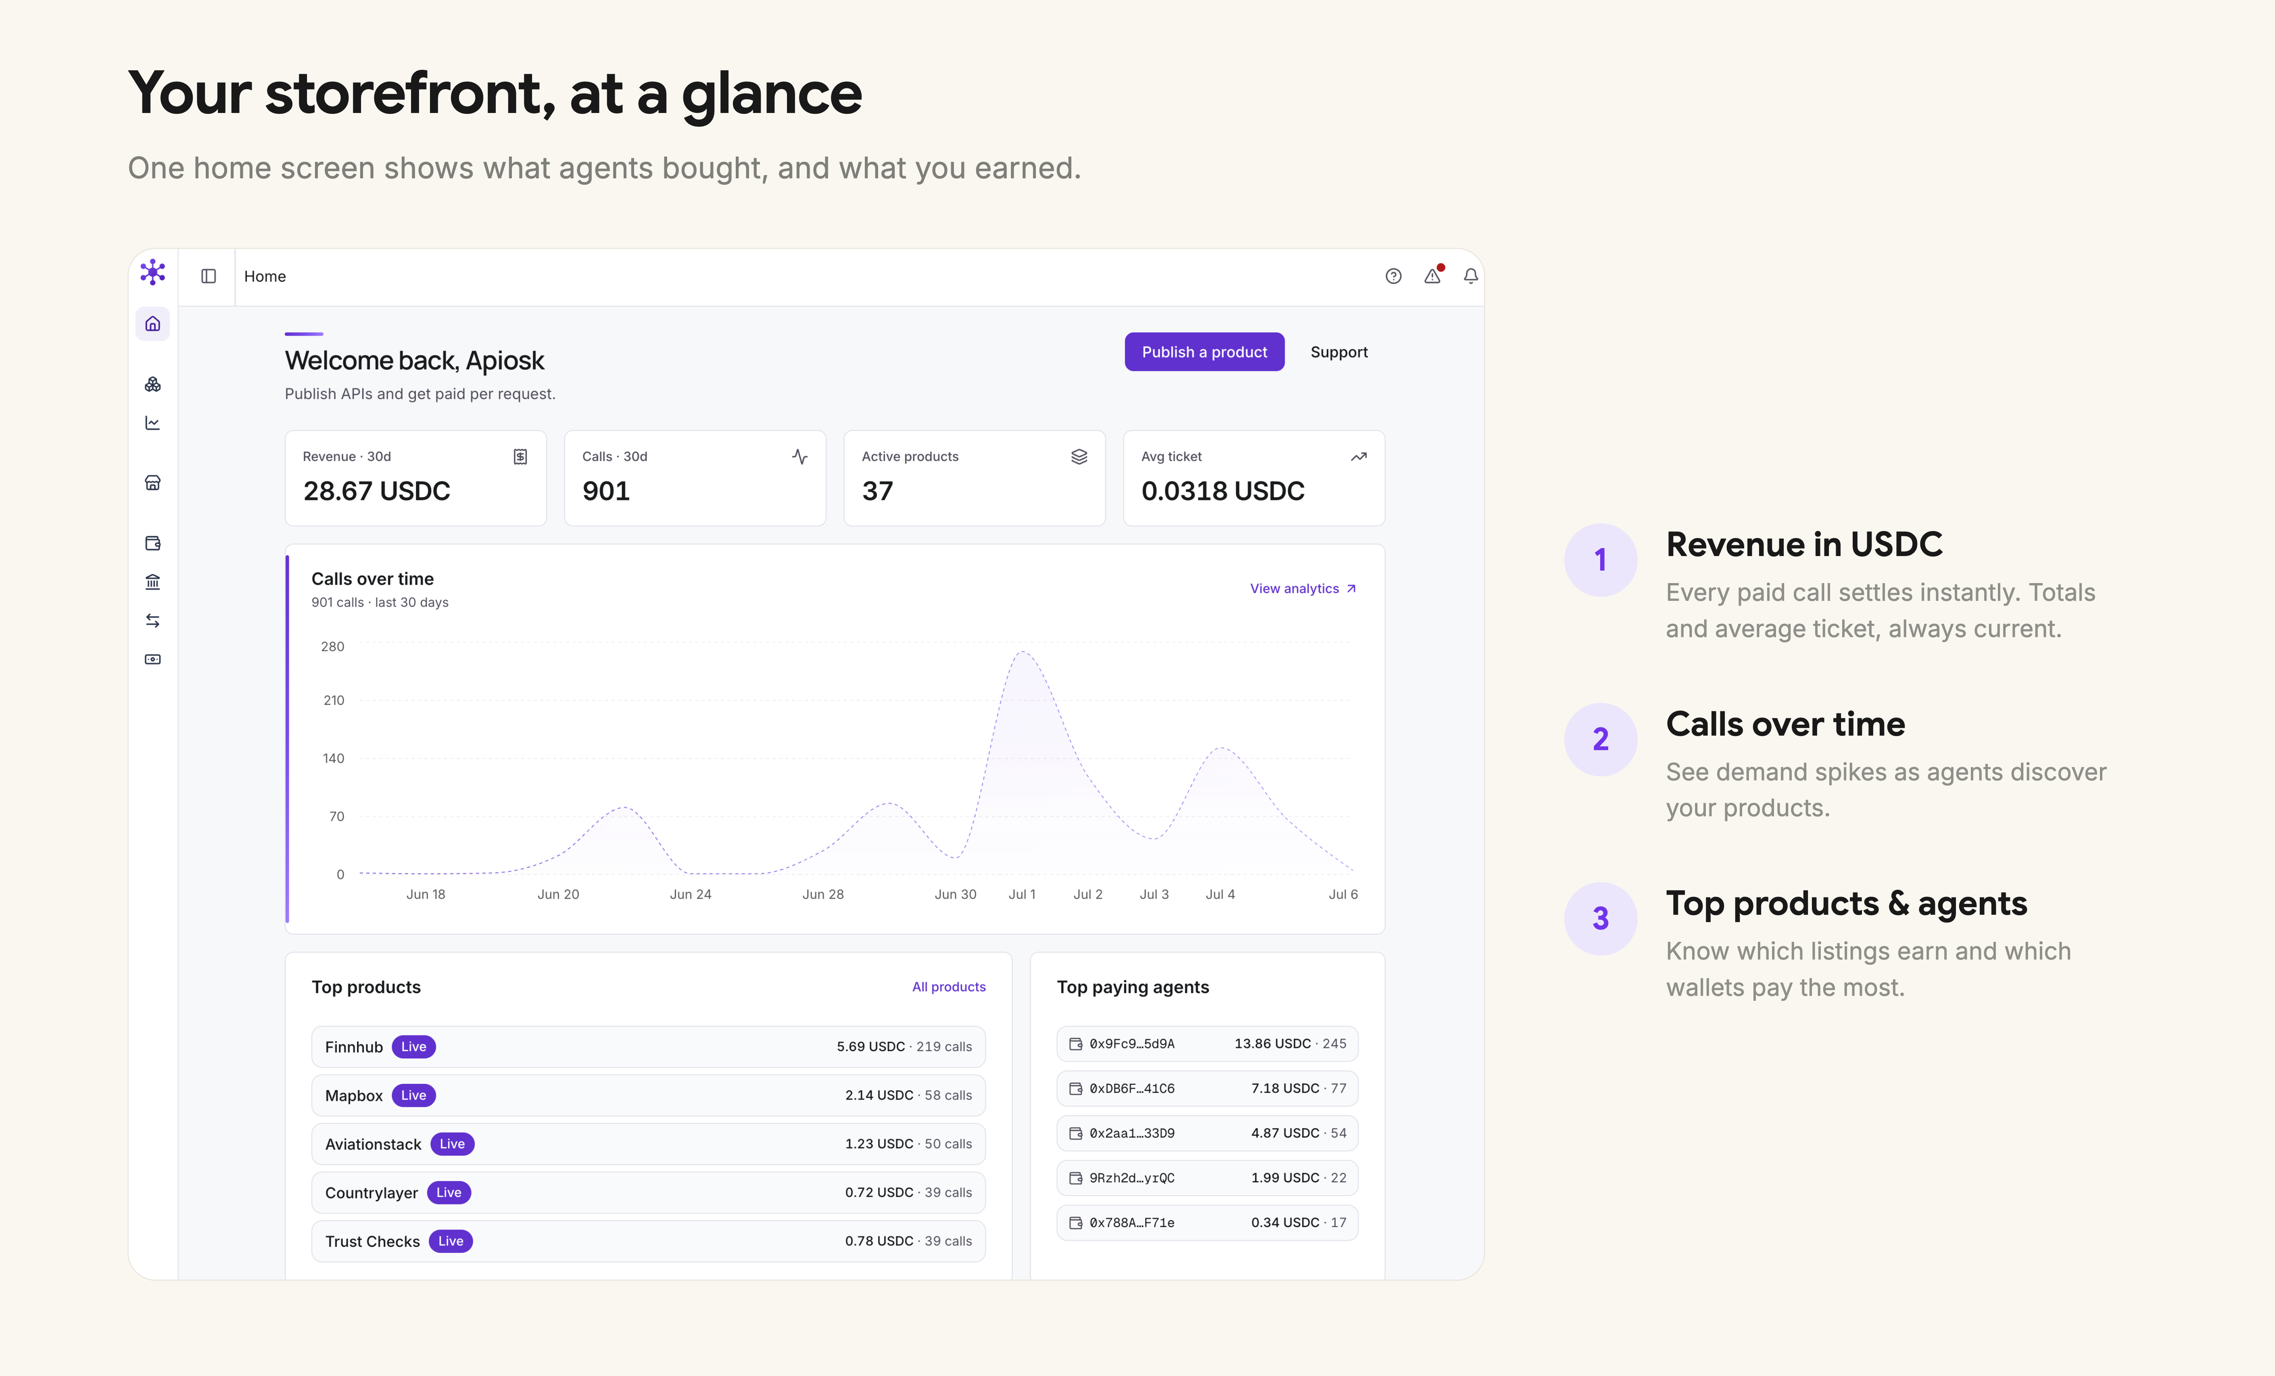Click the help question mark icon
Image resolution: width=2275 pixels, height=1376 pixels.
pyautogui.click(x=1393, y=276)
